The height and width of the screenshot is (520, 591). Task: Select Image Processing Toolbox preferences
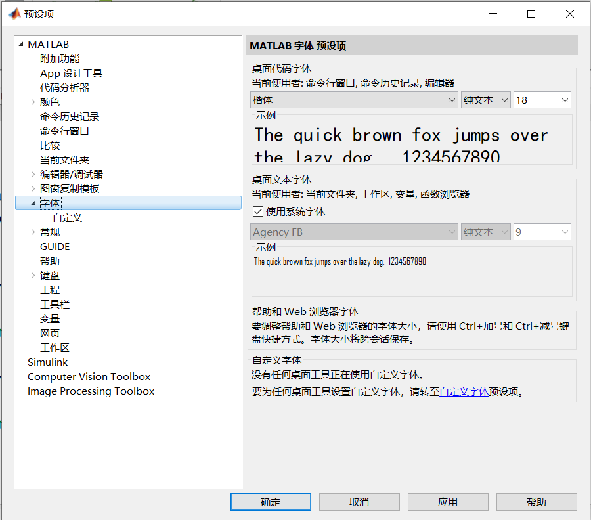[x=91, y=391]
